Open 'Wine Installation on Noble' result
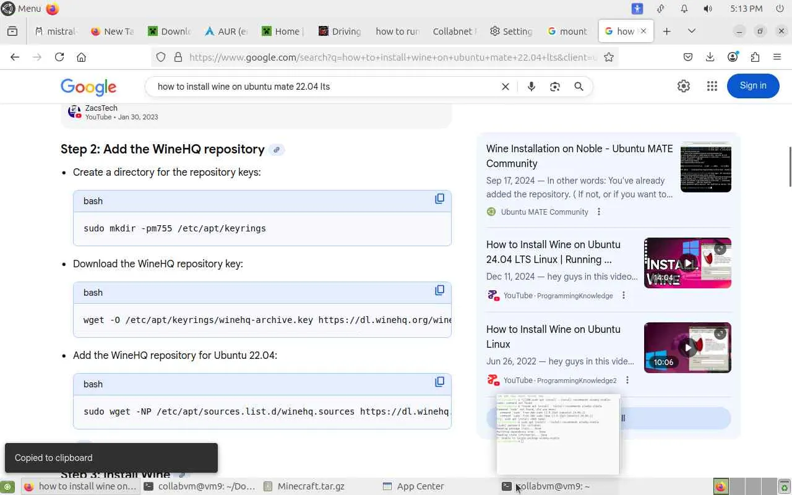Screen dimensions: 792x495 pyautogui.click(x=579, y=156)
